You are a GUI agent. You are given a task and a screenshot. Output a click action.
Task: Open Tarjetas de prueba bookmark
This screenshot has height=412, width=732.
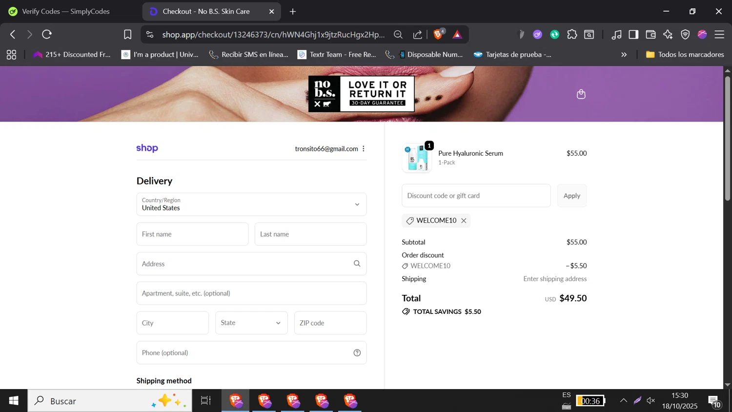[x=513, y=55]
